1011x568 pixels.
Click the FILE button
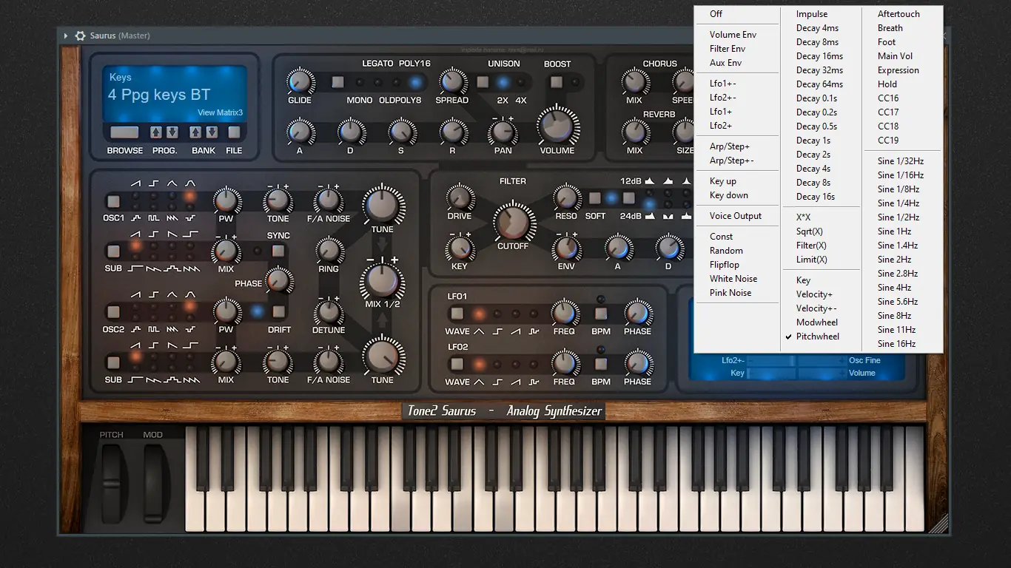point(234,132)
